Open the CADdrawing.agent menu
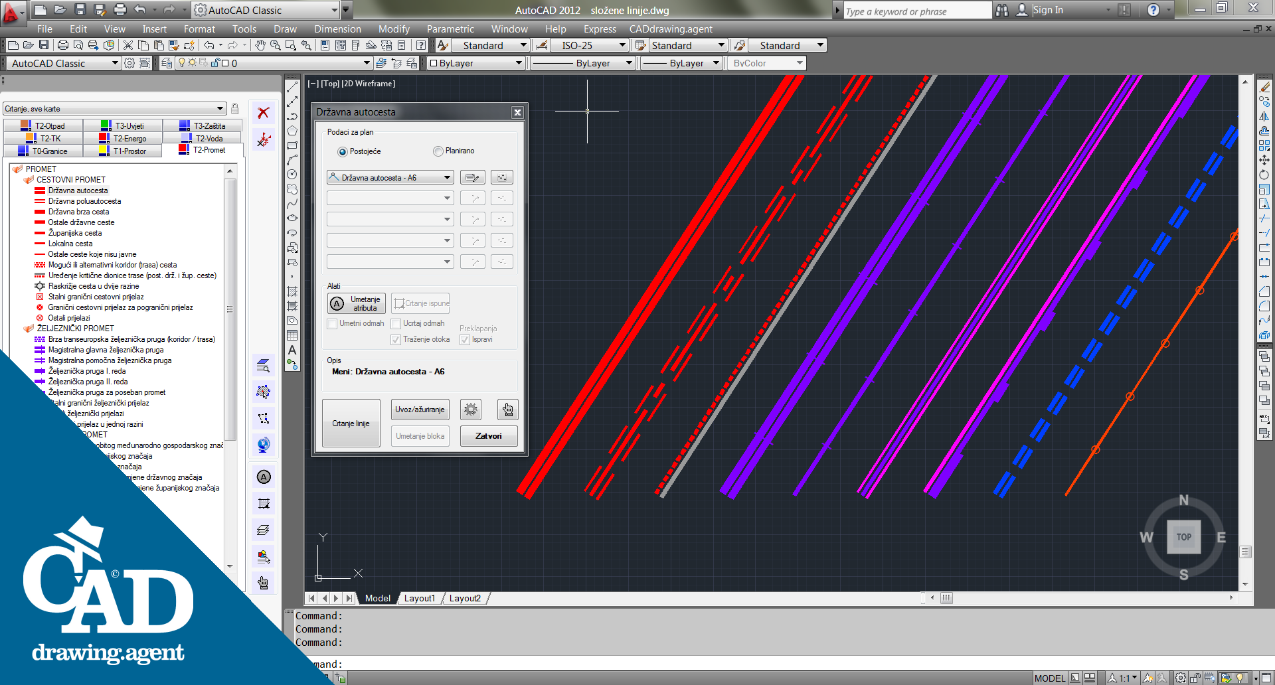Image resolution: width=1275 pixels, height=685 pixels. click(671, 29)
